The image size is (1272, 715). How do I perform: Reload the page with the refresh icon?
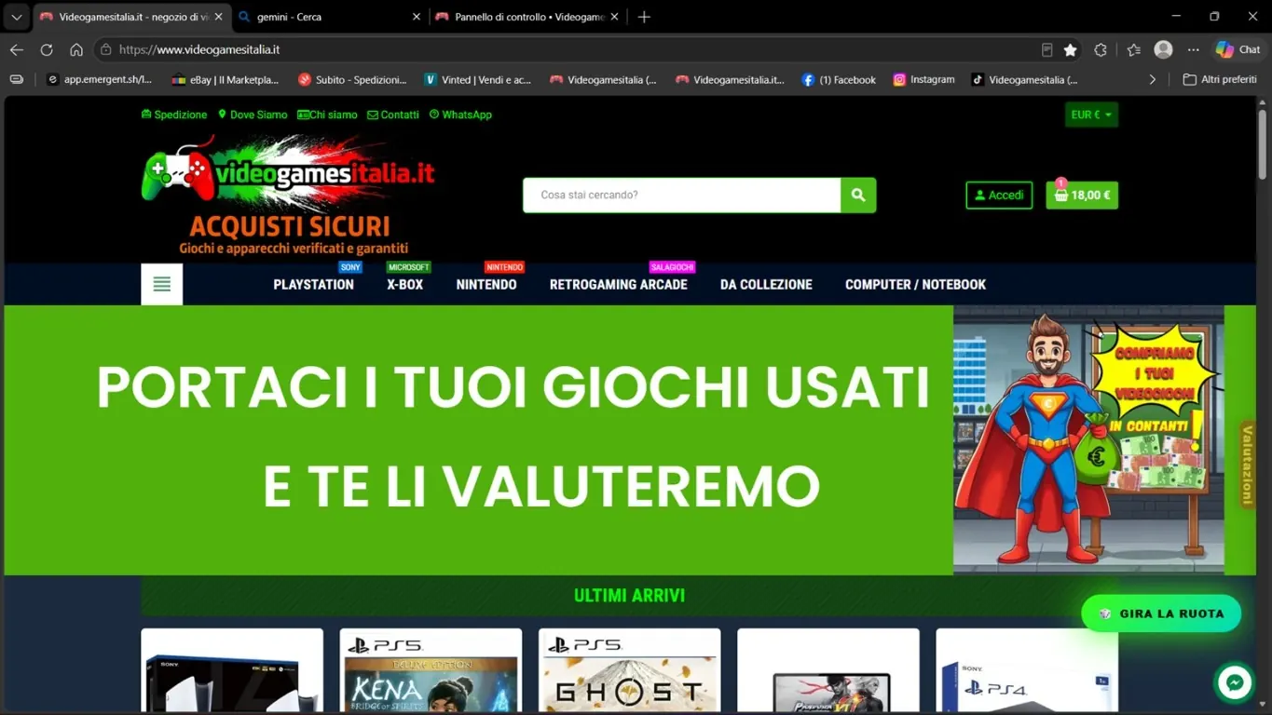coord(47,49)
